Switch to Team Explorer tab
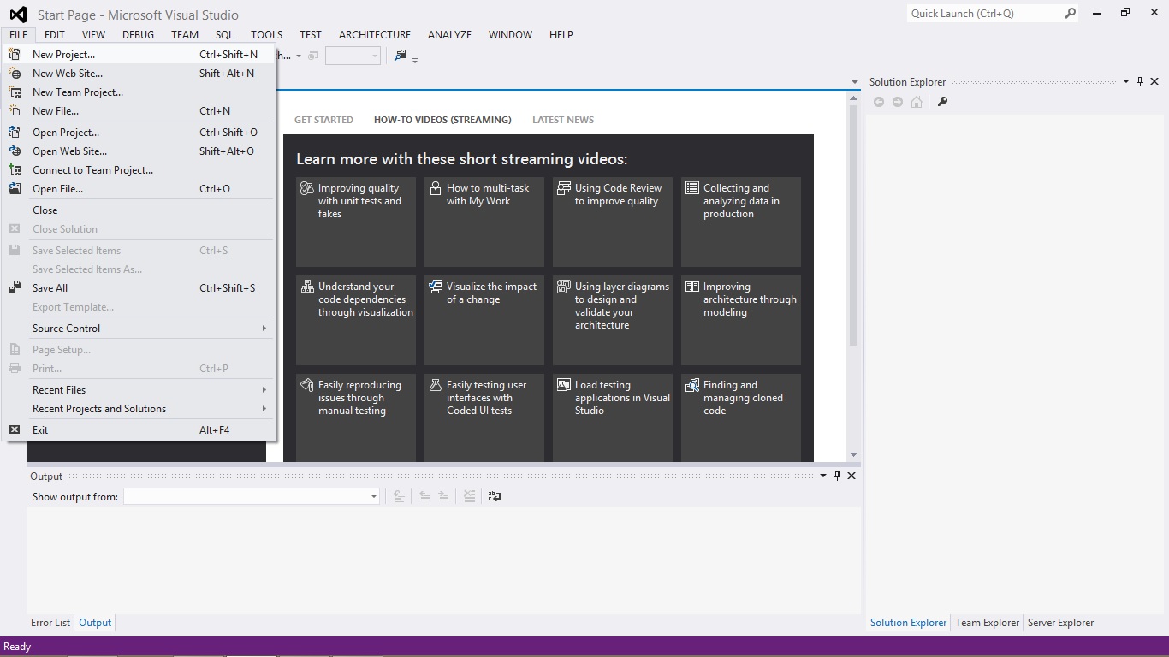 [x=988, y=623]
